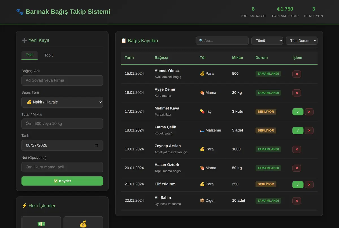This screenshot has height=228, width=339.
Task: Delete Fatma Çelik donation record
Action: (x=309, y=130)
